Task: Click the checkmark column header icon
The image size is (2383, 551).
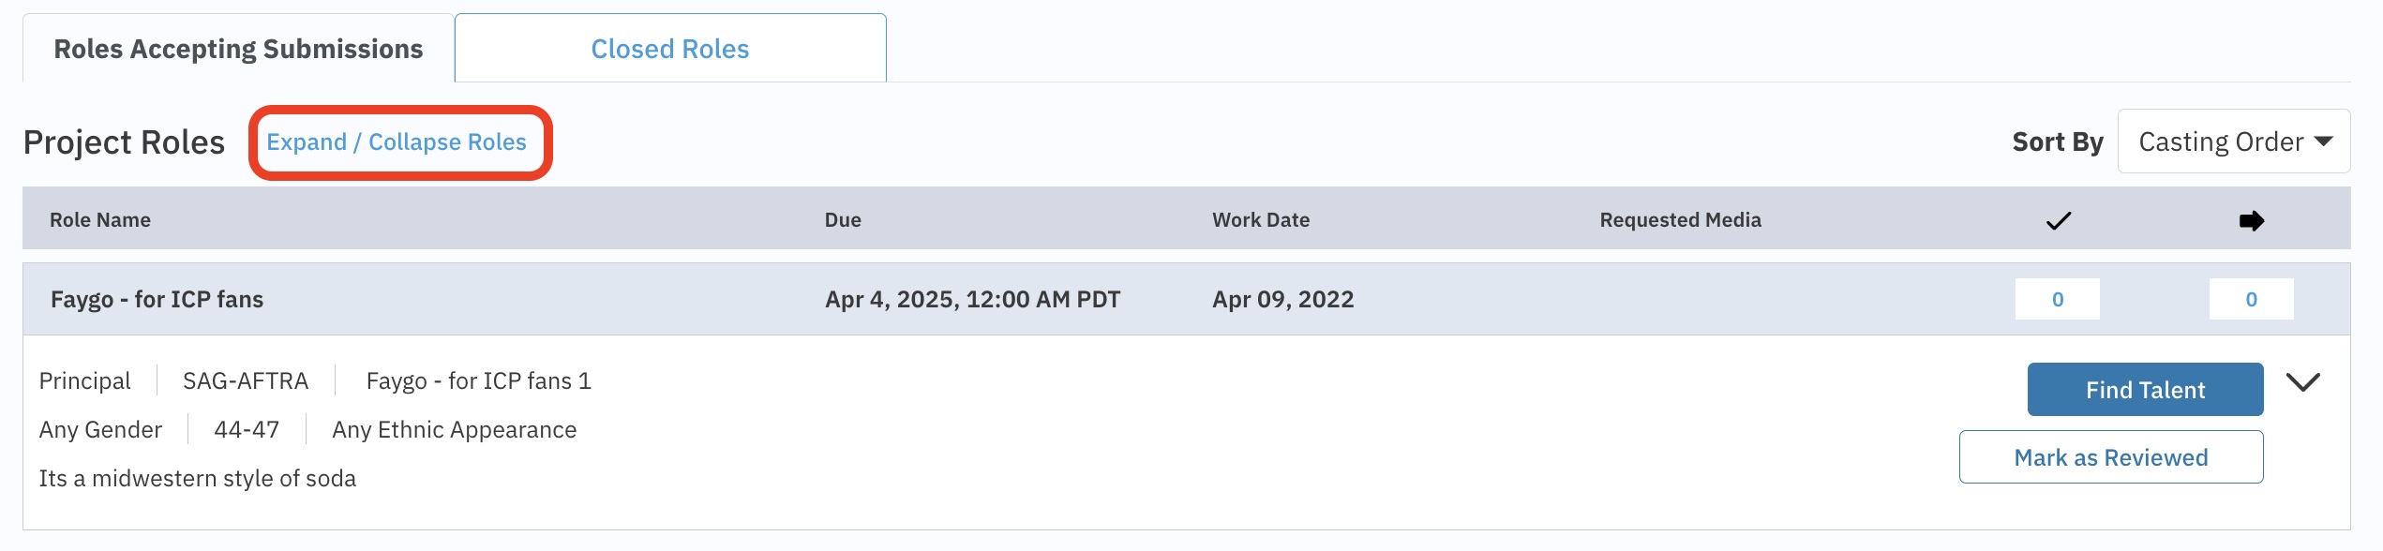Action: 2058,221
